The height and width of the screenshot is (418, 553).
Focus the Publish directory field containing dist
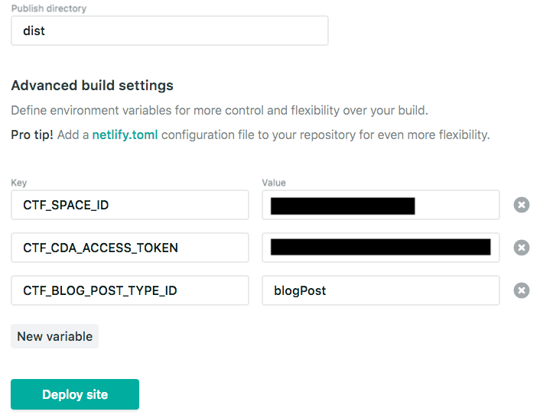click(169, 31)
